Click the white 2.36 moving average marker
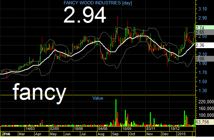Viewport: 214px width, 140px height. (x=205, y=45)
